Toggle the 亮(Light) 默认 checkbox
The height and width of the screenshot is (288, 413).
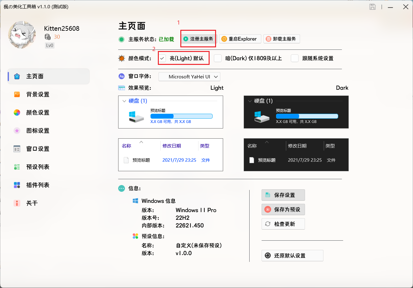pos(162,58)
